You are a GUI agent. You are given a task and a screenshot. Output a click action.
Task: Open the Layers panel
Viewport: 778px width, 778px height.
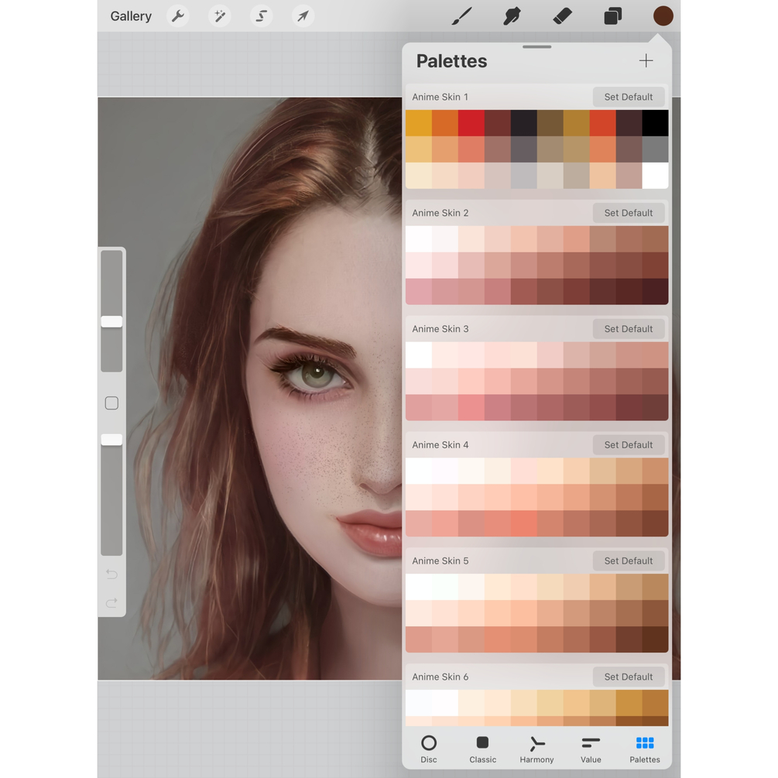click(x=613, y=16)
